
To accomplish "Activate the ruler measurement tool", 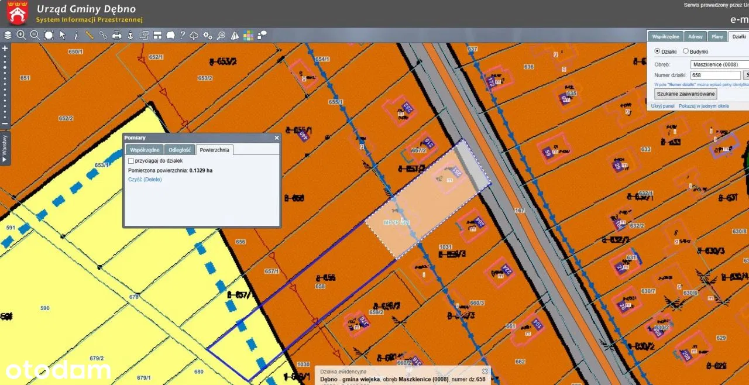I will (x=90, y=35).
